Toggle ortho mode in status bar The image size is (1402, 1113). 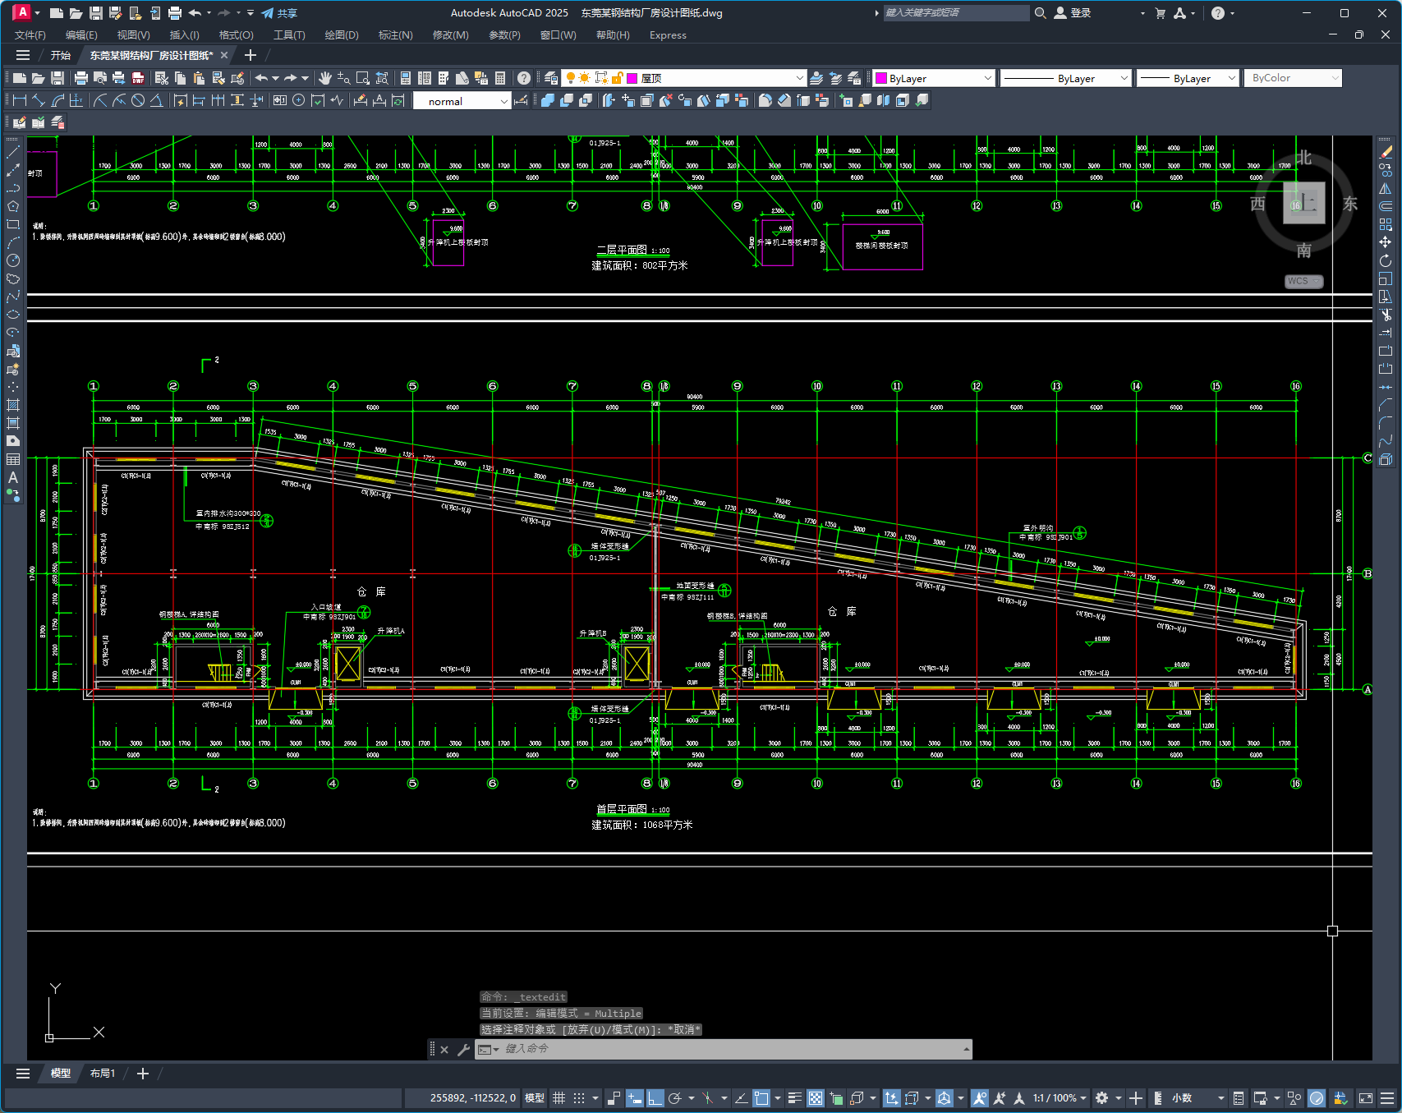click(655, 1098)
